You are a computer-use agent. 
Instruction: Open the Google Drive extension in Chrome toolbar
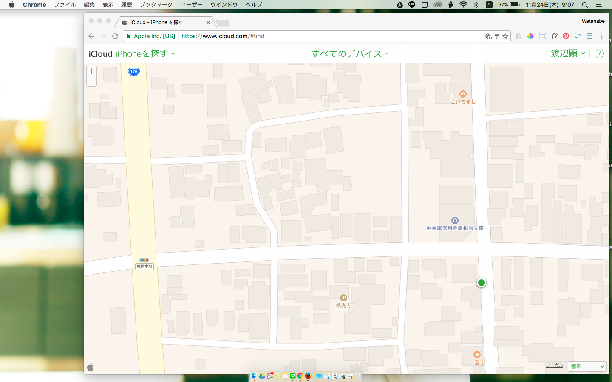518,36
